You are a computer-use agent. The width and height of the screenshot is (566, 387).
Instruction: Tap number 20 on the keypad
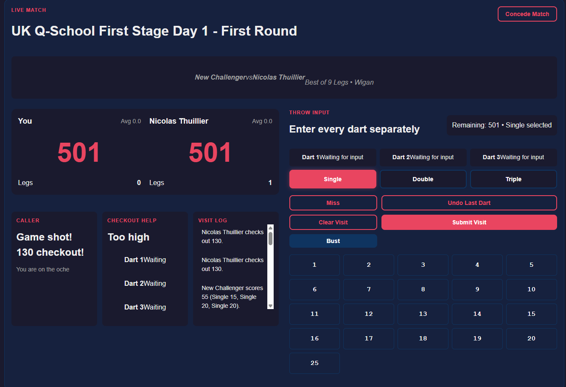[531, 338]
